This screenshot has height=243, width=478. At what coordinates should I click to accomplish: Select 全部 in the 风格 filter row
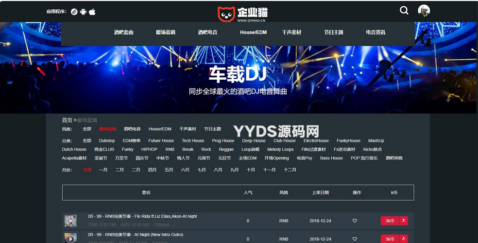pos(87,129)
